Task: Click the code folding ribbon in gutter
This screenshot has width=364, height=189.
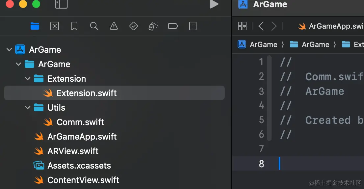Action: click(x=269, y=98)
